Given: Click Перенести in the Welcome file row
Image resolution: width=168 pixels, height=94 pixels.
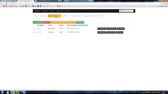Looking at the screenshot, I should [x=111, y=32].
